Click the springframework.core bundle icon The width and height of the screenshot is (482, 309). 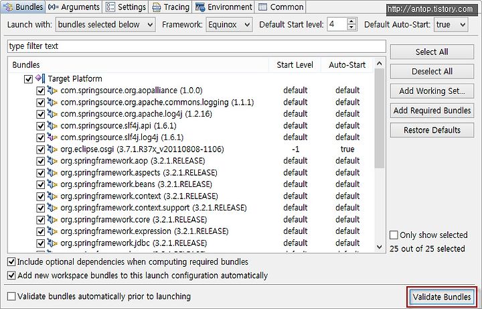[x=52, y=219]
